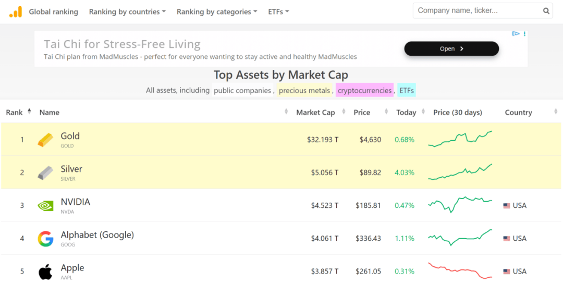Screen dimensions: 563x284
Task: Click NVIDIA's 30-day price chart
Action: 460,204
